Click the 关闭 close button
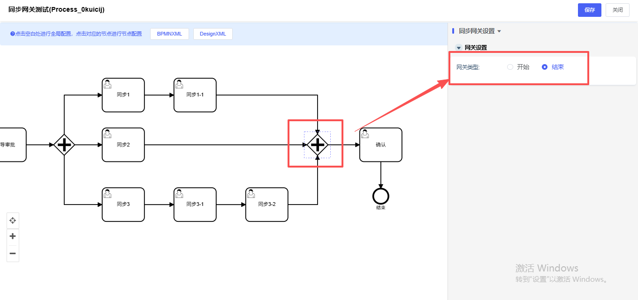Viewport: 638px width, 300px height. pos(618,10)
